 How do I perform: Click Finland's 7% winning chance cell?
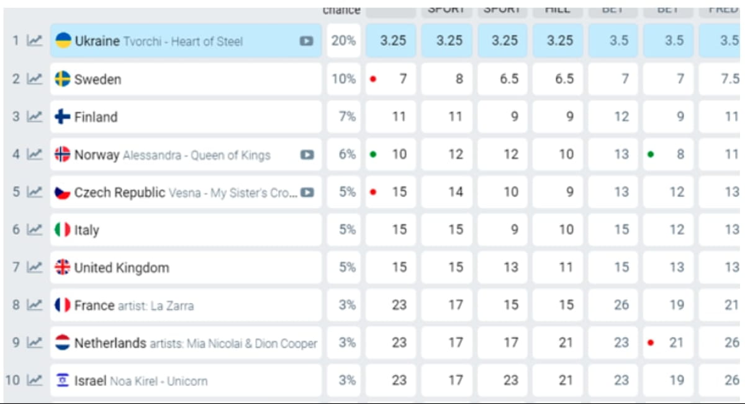pos(343,116)
